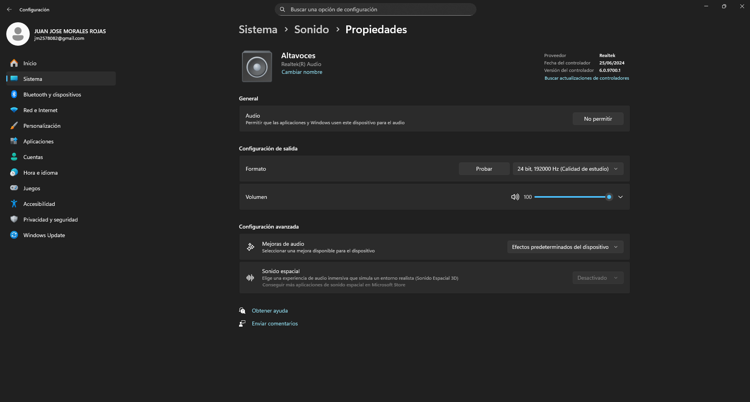Open the Mejoras de audio effects dropdown
This screenshot has width=750, height=402.
point(565,247)
